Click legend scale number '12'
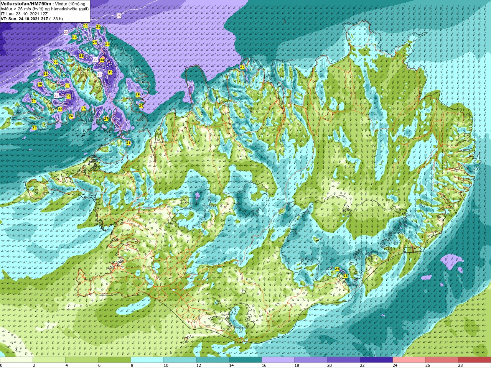The height and width of the screenshot is (368, 491). (x=198, y=365)
